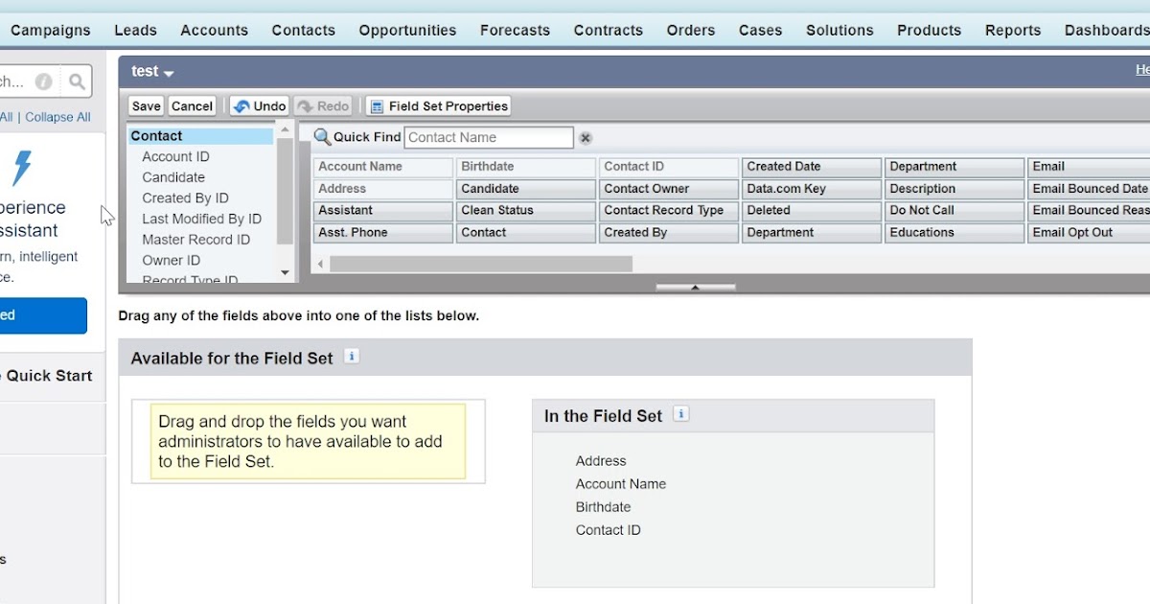
Task: Collapse the field palette using the center grip handle
Action: (695, 285)
